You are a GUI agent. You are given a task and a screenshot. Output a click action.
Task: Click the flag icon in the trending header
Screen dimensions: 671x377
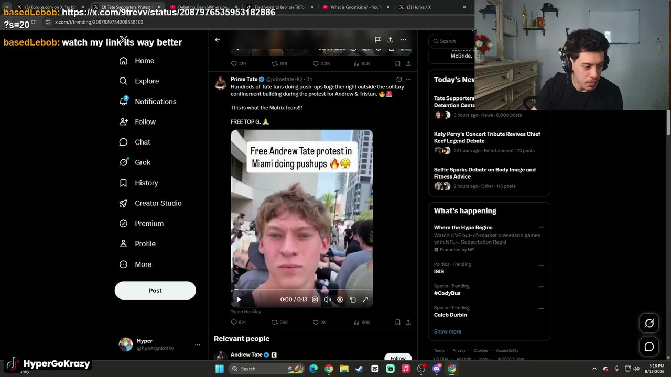377,40
